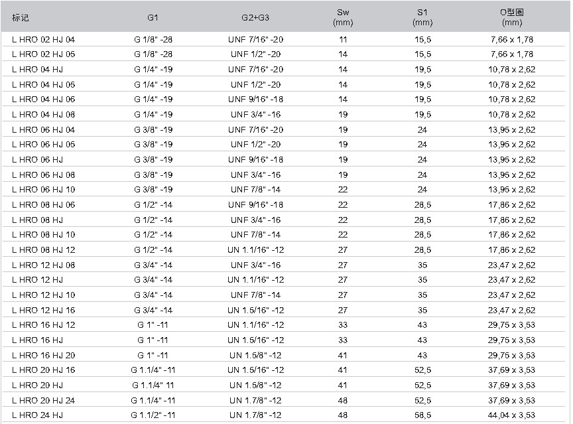Select the L HRO 04 HJ 08 part number
The width and height of the screenshot is (573, 424).
[x=44, y=114]
